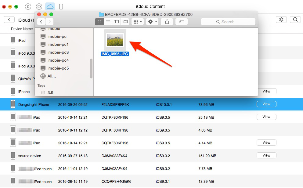Go forward in Finder window
303x188 pixels.
[49, 22]
